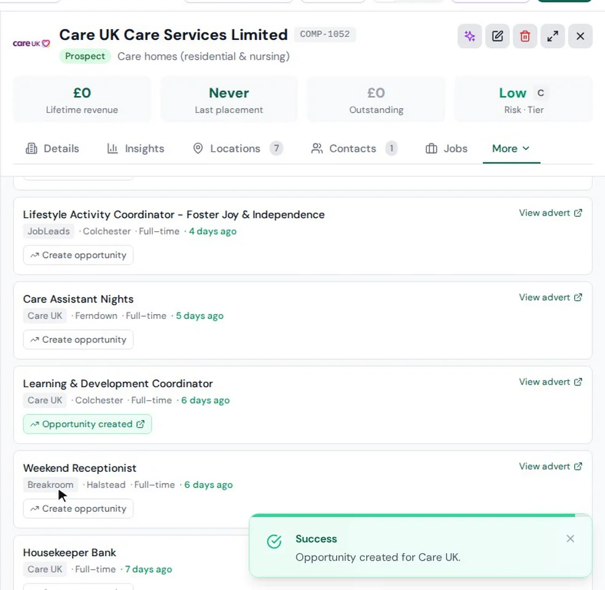Click the Care homes sector description
This screenshot has height=590, width=605.
(204, 57)
